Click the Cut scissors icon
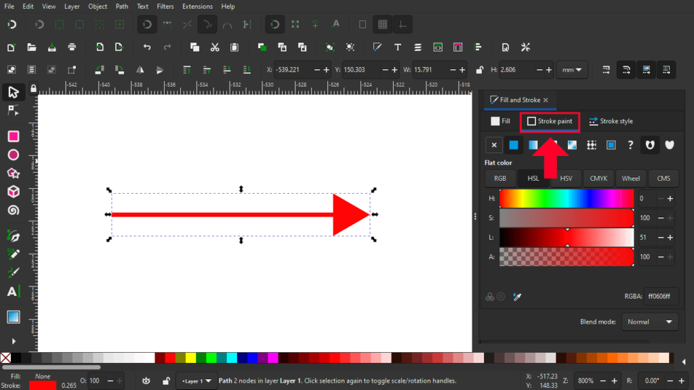 pyautogui.click(x=215, y=47)
